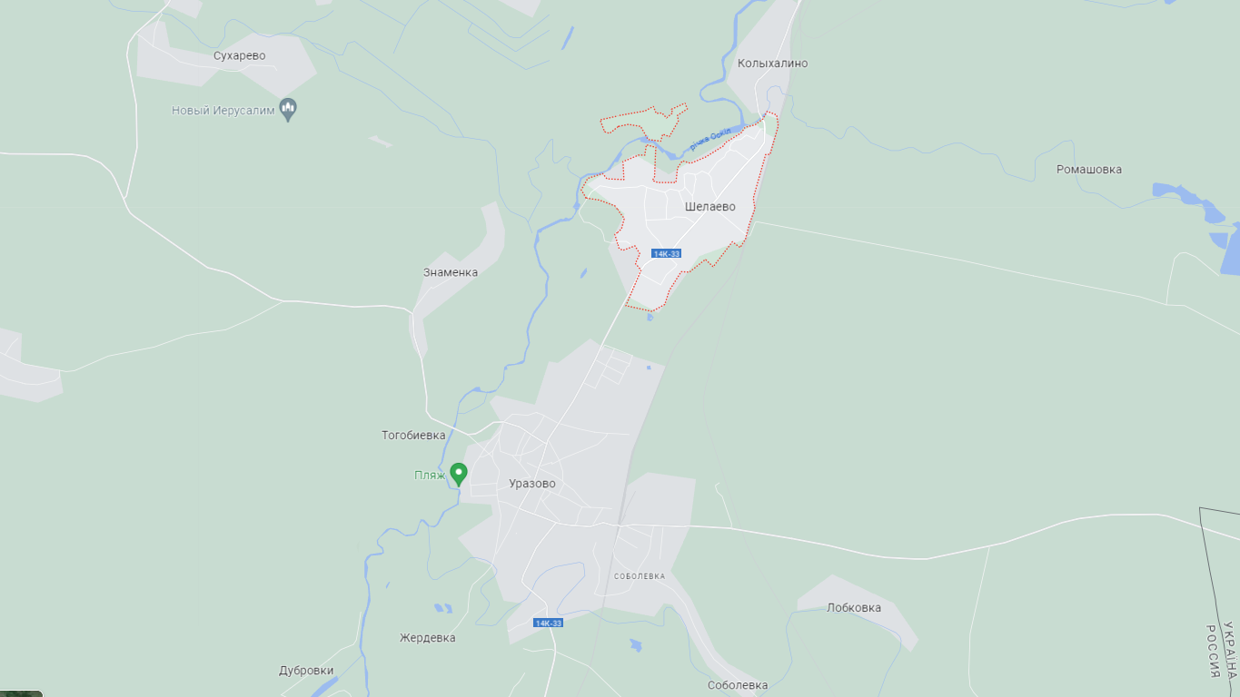Click the УКРАЇНА РОССИЯ border label
1240x697 pixels.
(1222, 651)
